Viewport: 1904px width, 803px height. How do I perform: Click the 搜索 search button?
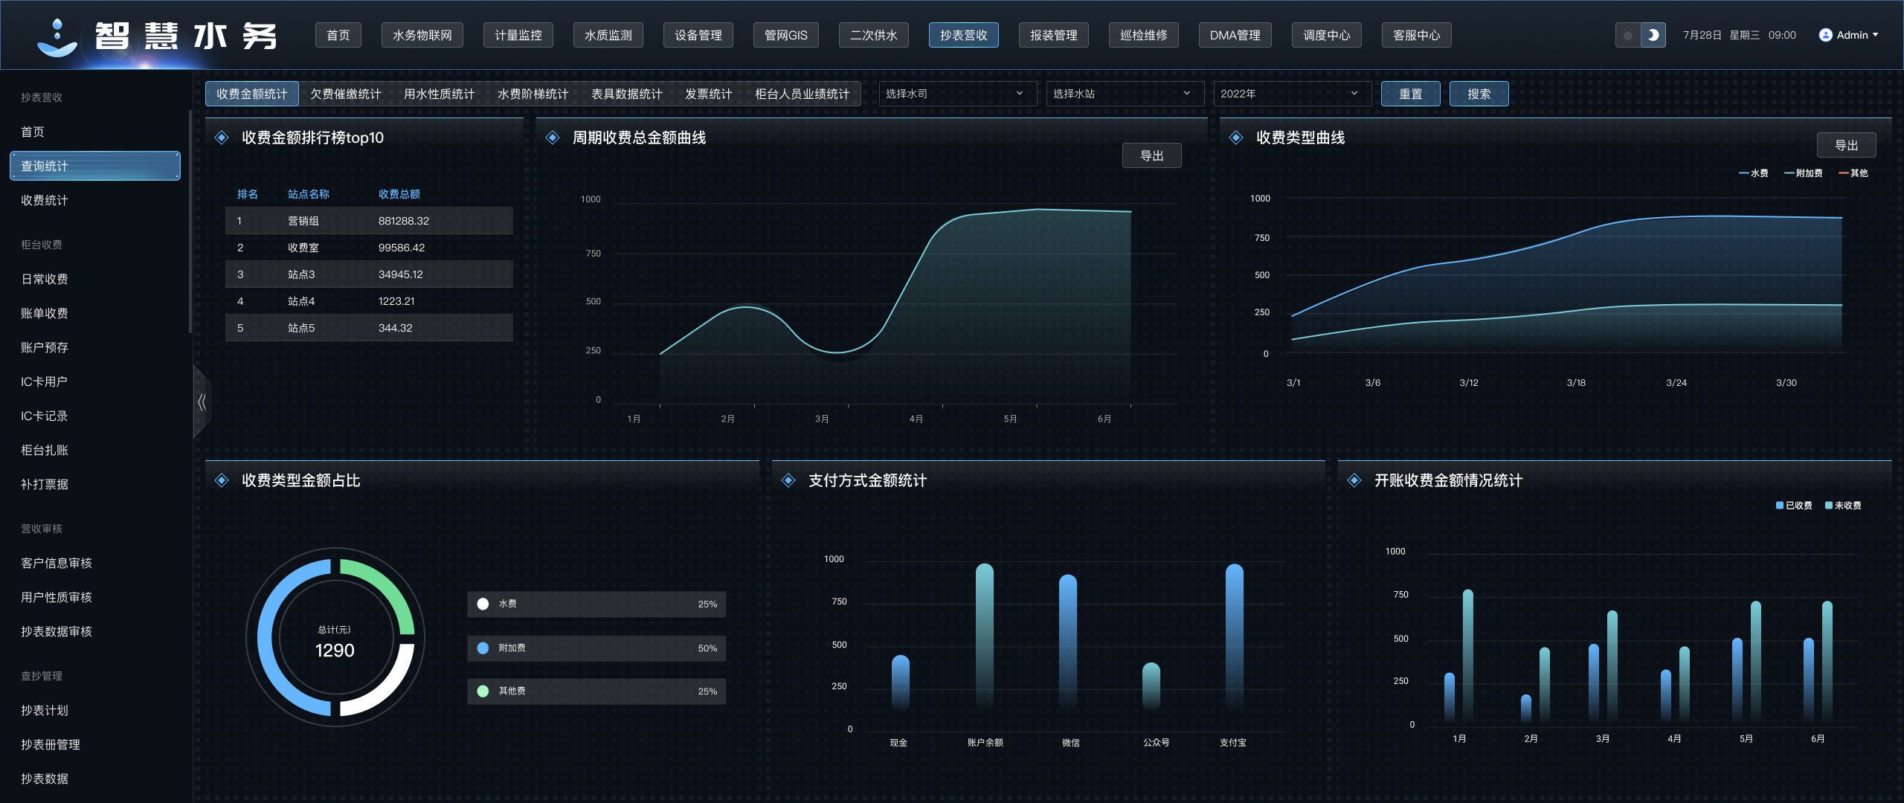tap(1479, 94)
